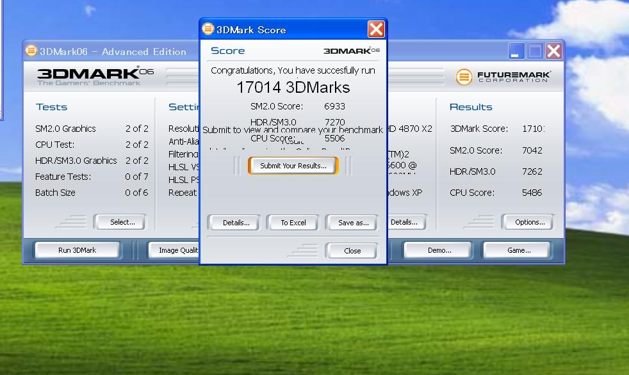Submit your results online

[x=293, y=166]
